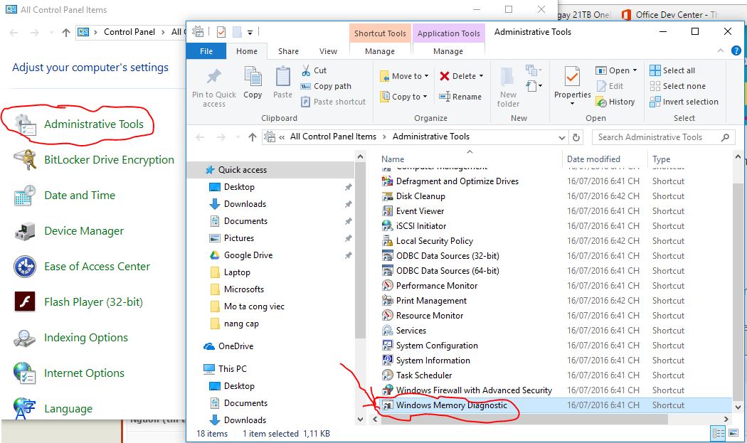Switch to large icons view in status bar

tap(733, 432)
